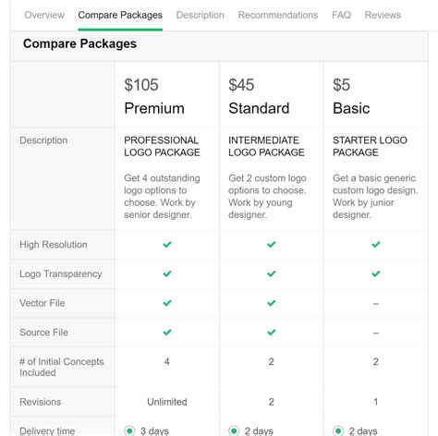Select the 3 days delivery option
The height and width of the screenshot is (436, 438).
129,430
